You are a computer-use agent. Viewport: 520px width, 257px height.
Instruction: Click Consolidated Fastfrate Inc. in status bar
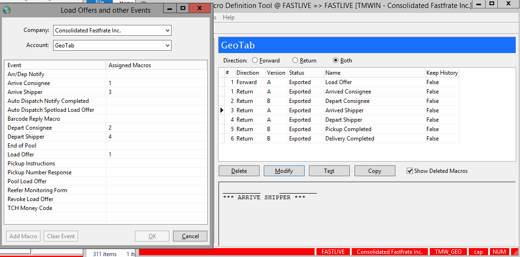[x=390, y=252]
